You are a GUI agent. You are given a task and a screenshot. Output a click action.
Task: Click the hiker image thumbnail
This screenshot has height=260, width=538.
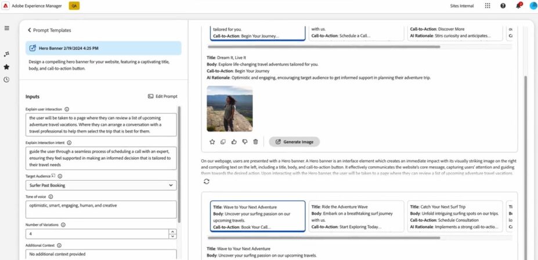(229, 109)
